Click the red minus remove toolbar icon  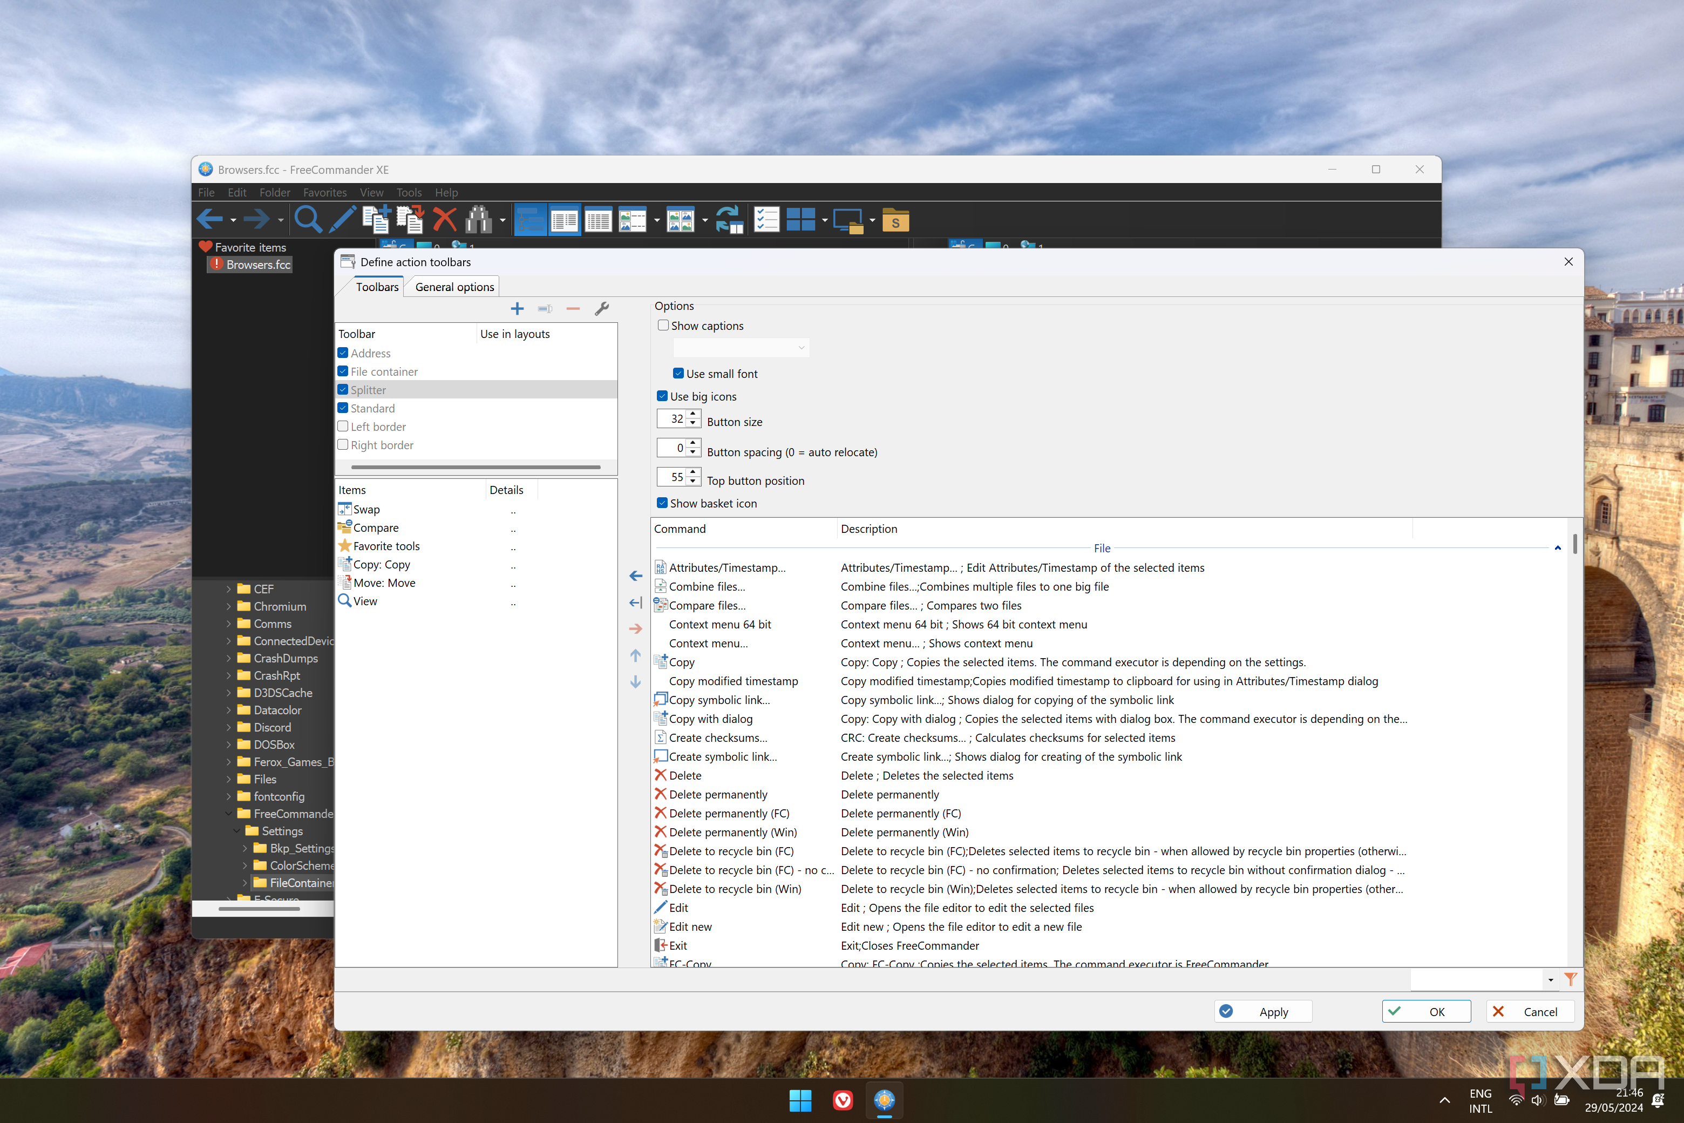[x=573, y=309]
